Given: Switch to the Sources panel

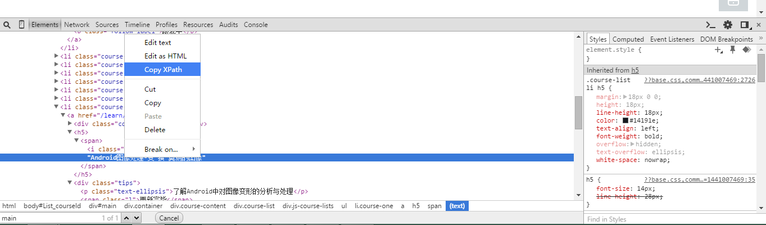Looking at the screenshot, I should tap(107, 25).
